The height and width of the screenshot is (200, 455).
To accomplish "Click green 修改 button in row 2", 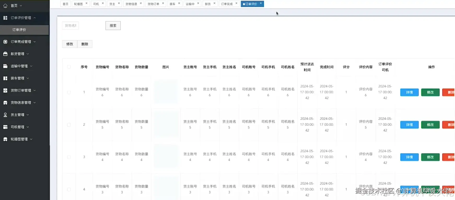I will (430, 125).
